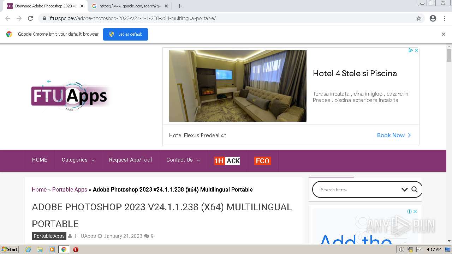Click the January 21, 2023 post date
The width and height of the screenshot is (452, 254).
click(x=123, y=236)
